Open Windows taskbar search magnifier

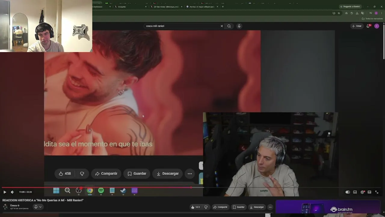[x=67, y=190]
